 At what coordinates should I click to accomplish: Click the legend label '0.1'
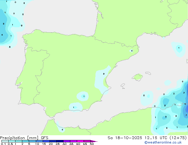pyautogui.click(x=3, y=144)
